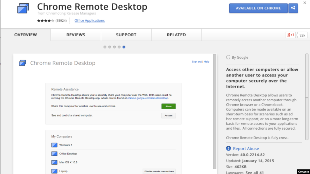310x174 pixels.
Task: Click the Access button
Action: point(168,115)
